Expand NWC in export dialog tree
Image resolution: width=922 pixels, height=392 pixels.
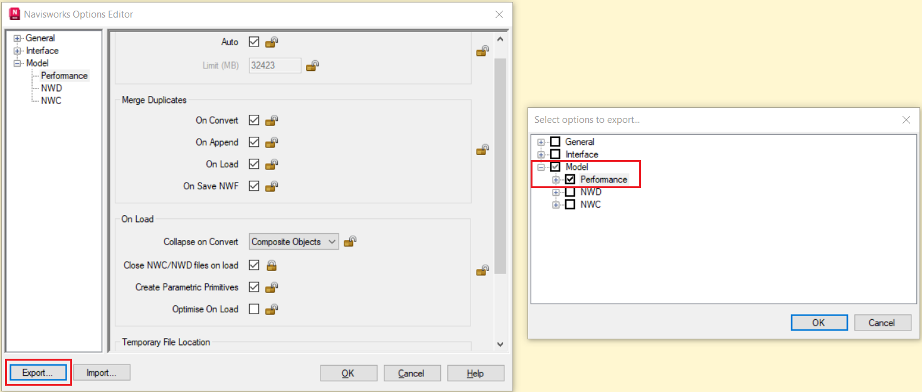coord(556,205)
